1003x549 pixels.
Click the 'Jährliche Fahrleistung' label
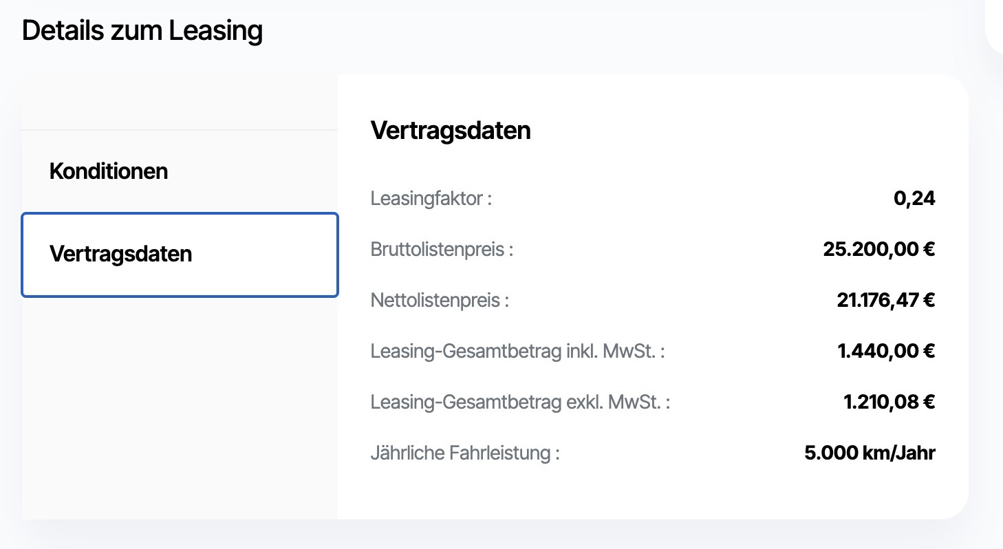click(465, 453)
